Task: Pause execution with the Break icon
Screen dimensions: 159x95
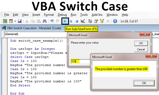Action: coord(71,21)
